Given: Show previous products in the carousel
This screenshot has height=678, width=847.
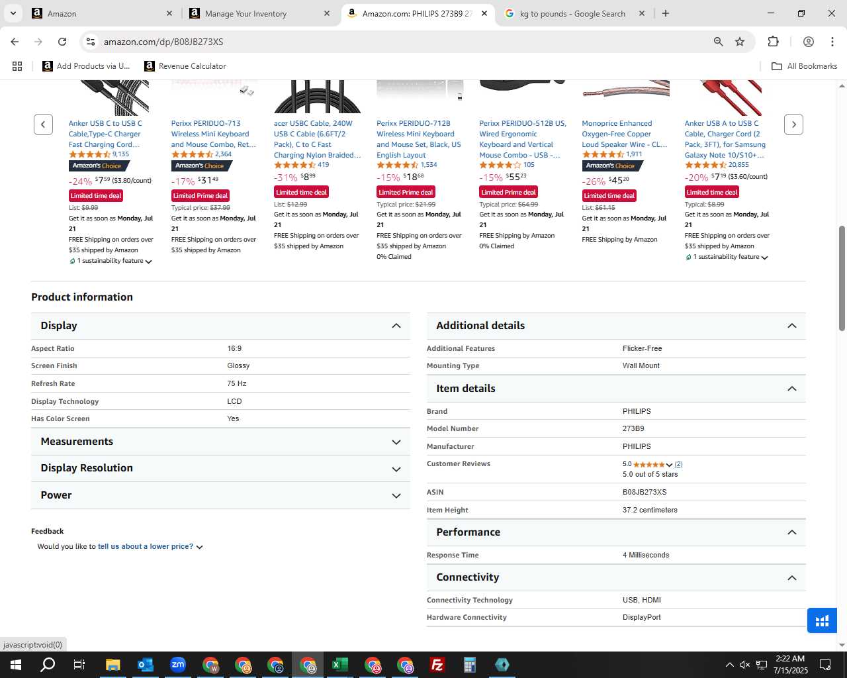Looking at the screenshot, I should click(x=43, y=124).
